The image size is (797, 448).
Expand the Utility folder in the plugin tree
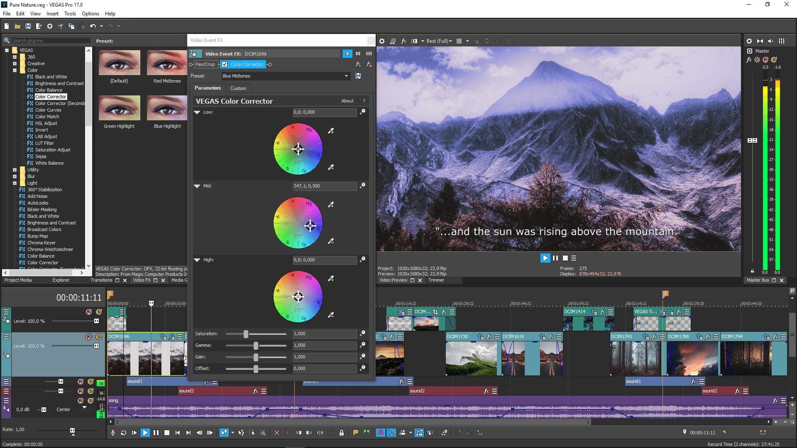pos(14,169)
